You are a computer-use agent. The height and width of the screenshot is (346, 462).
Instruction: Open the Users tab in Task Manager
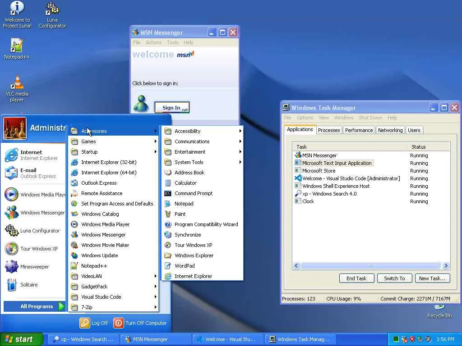coord(414,130)
